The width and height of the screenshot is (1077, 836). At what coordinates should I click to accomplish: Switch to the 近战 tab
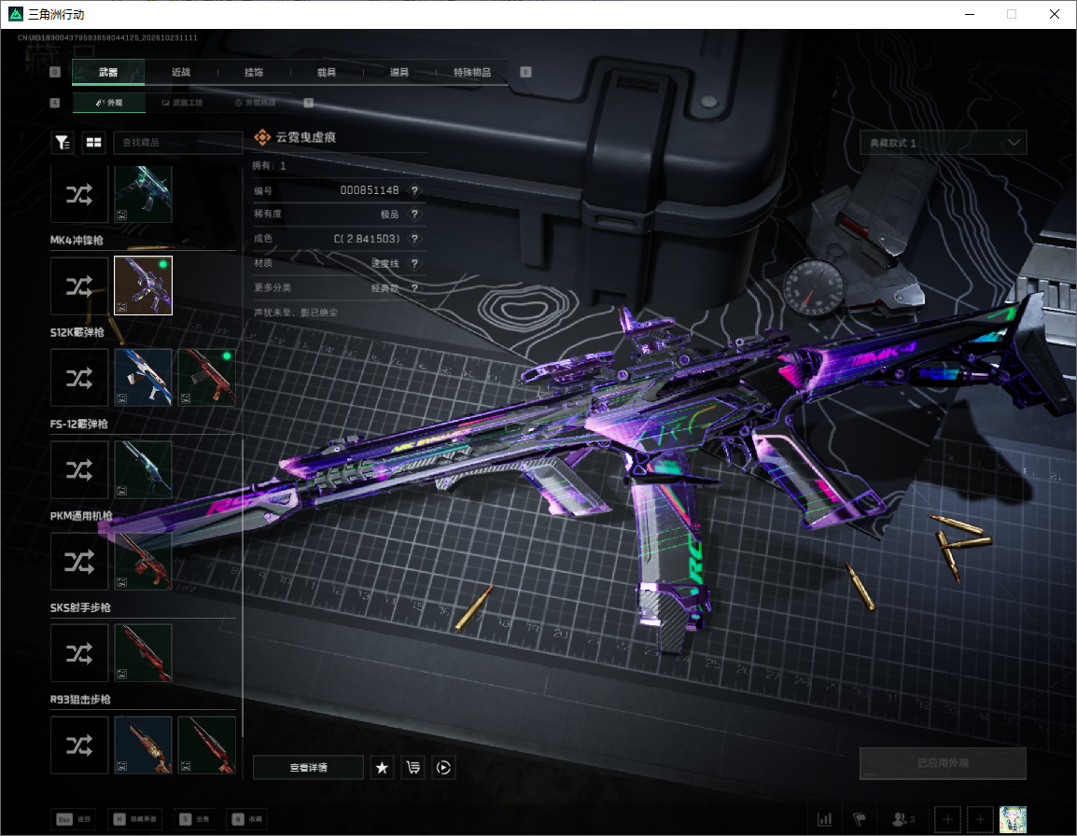click(x=181, y=72)
